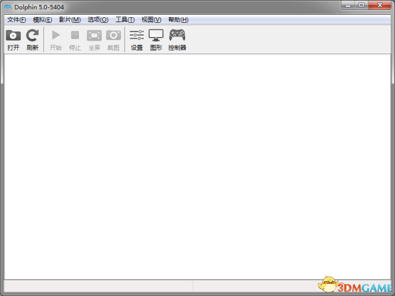The image size is (395, 296).
Task: Open the 文件(F) menu
Action: 17,20
